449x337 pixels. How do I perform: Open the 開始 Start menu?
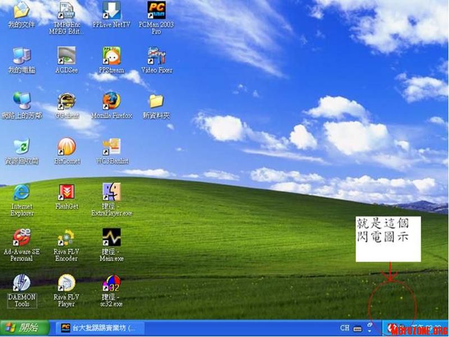click(22, 328)
